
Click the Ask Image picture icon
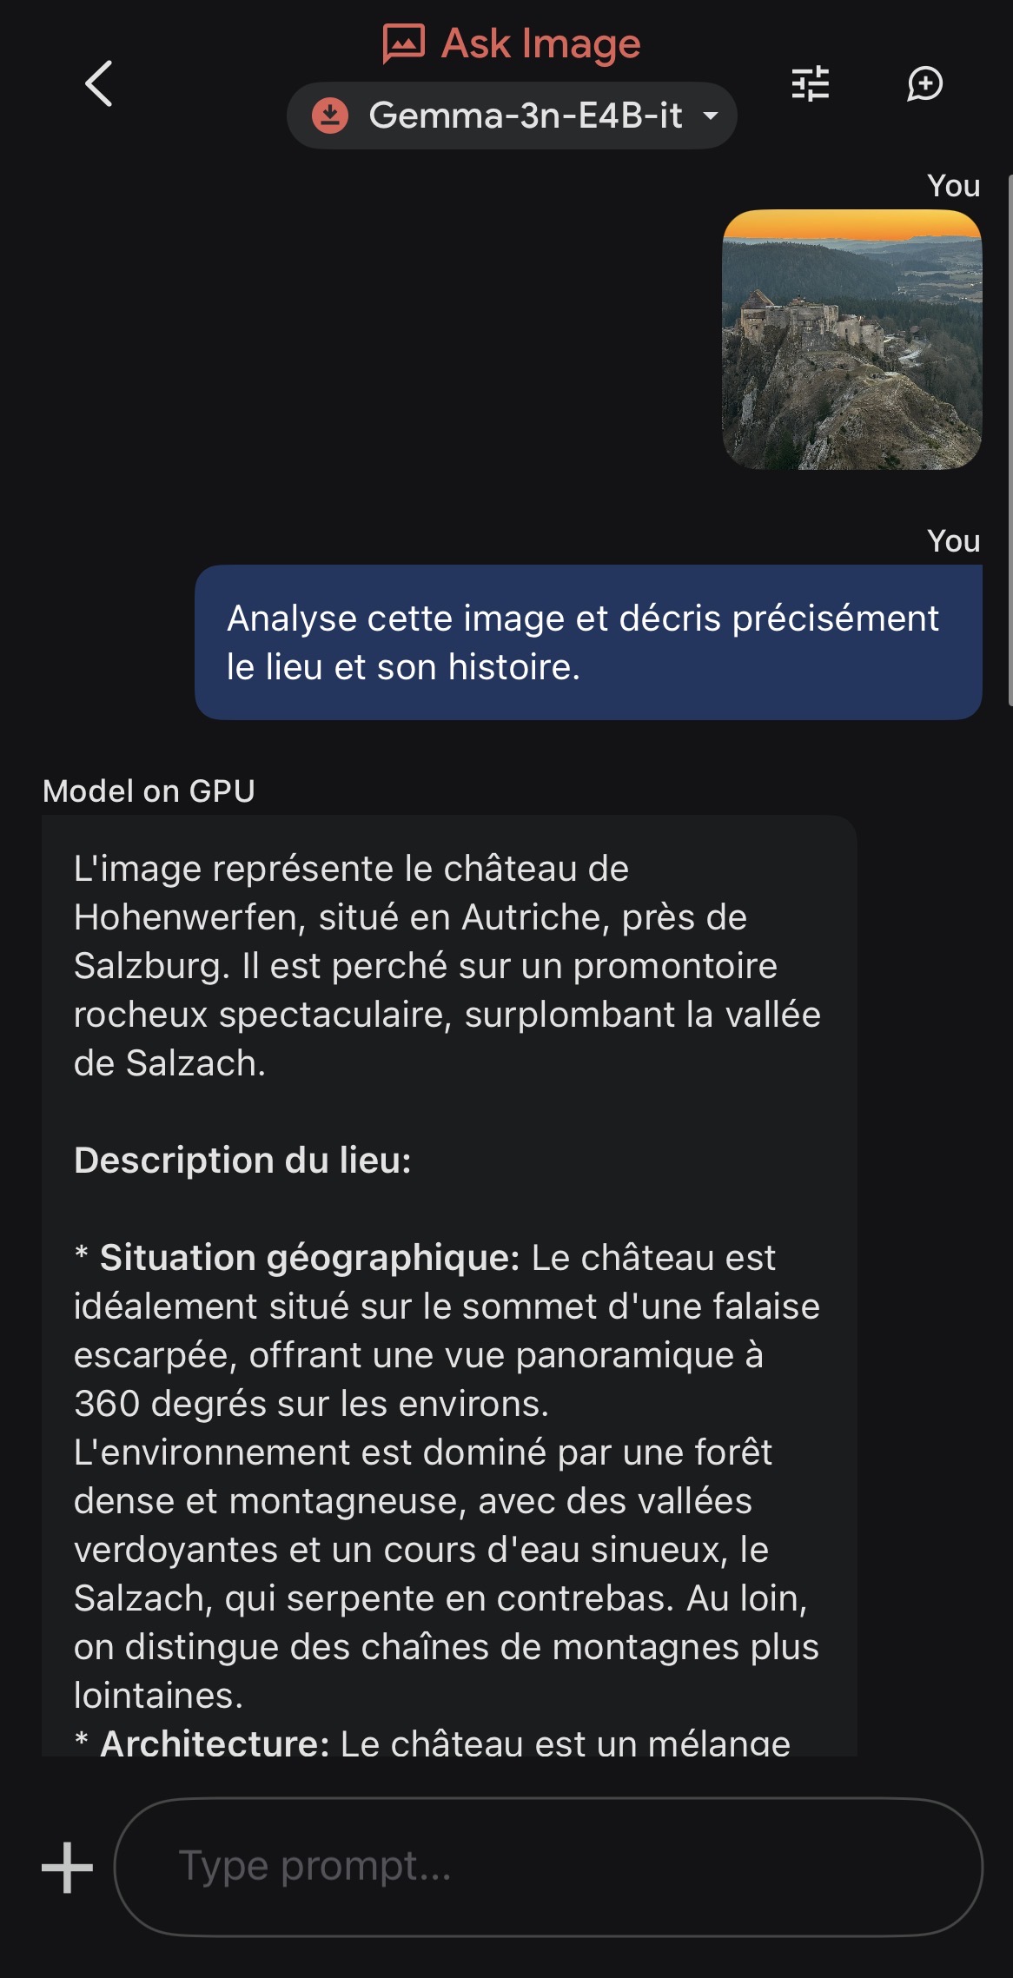coord(404,43)
